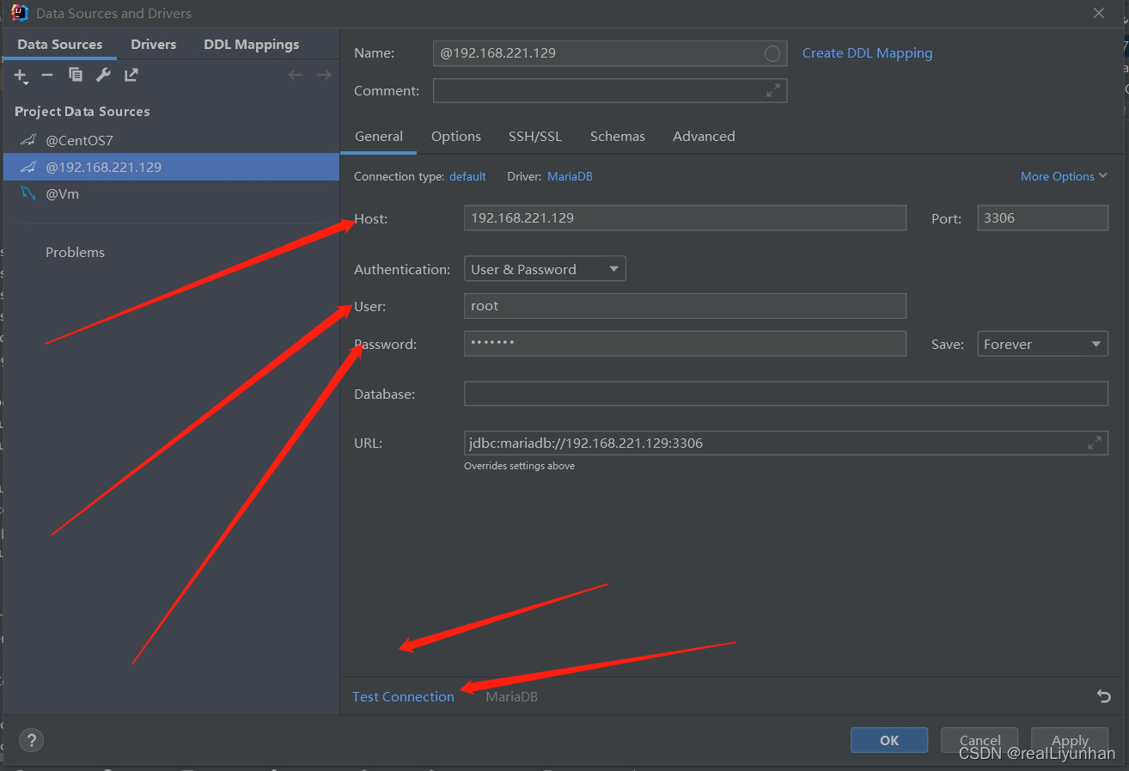Screen dimensions: 1129x771
Task: Expand the More Options dropdown
Action: coord(1064,176)
